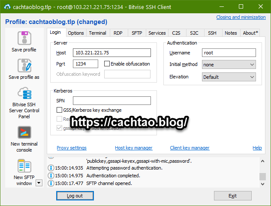Open a New terminal console

(24, 132)
